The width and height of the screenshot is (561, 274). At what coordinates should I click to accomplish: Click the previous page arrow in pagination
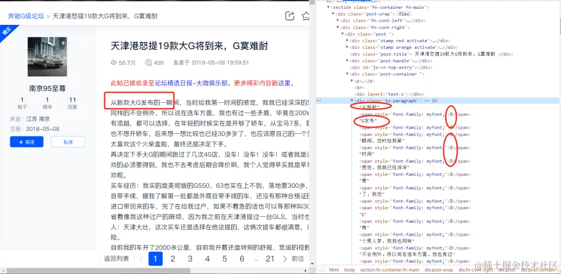point(141,258)
